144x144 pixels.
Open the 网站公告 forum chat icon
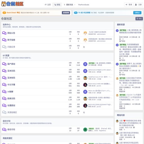[x=4, y=33]
